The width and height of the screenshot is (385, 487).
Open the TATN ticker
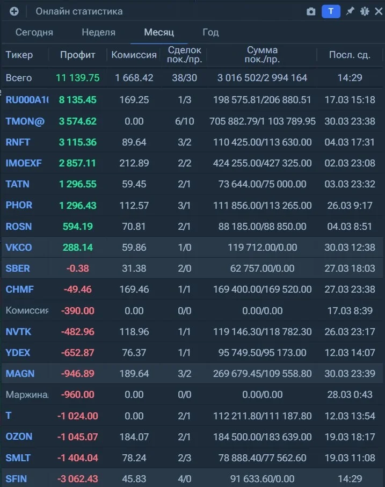[x=17, y=184]
